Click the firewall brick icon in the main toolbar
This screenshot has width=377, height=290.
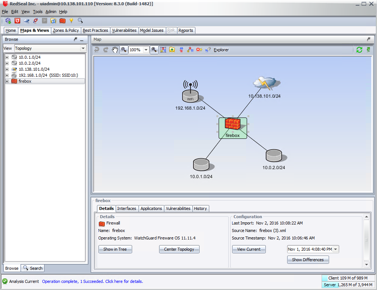point(62,21)
